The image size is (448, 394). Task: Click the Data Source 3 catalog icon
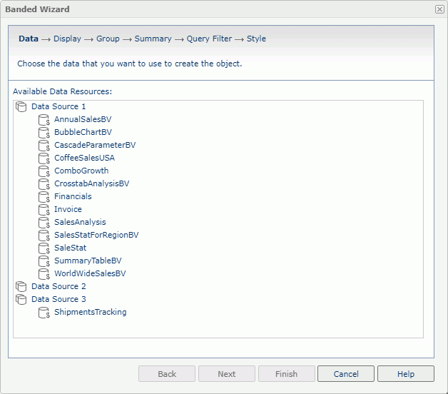pos(21,299)
